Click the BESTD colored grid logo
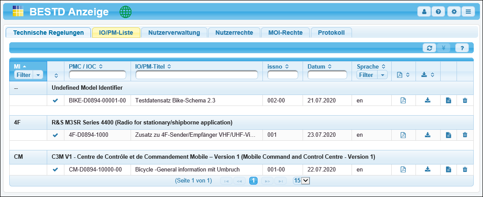 [18, 11]
